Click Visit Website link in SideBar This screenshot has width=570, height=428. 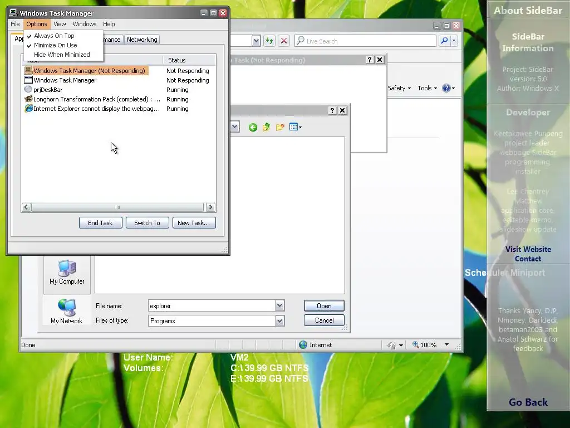point(528,249)
